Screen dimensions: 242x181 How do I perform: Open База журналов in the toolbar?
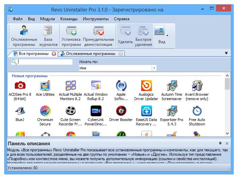(x=48, y=36)
